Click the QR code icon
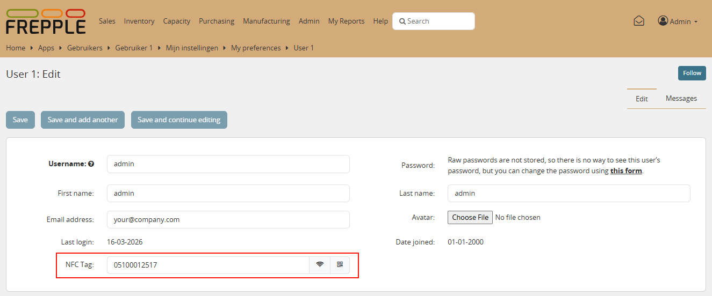Viewport: 712px width, 296px height. click(x=340, y=264)
